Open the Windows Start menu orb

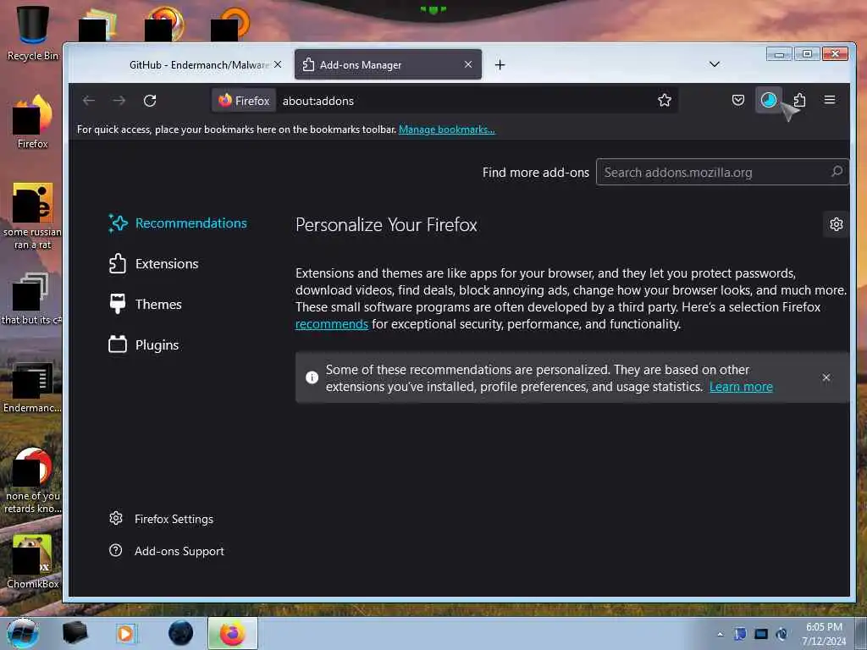23,633
